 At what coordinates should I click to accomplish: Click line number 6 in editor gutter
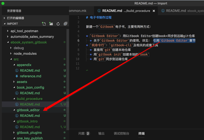78,41
